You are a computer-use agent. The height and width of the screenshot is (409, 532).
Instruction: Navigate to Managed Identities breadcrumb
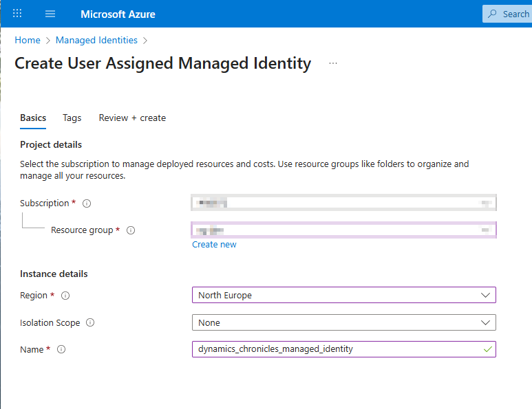point(96,40)
